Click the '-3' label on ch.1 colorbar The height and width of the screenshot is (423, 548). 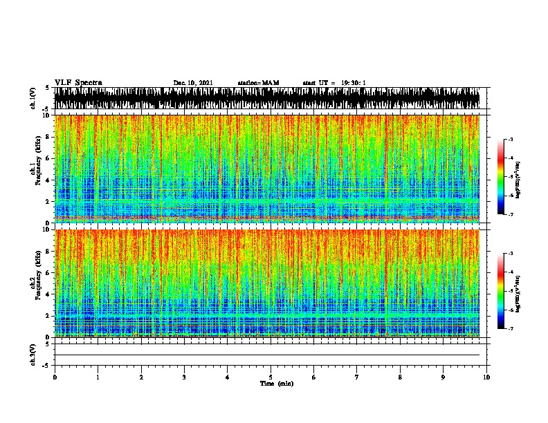coord(511,140)
